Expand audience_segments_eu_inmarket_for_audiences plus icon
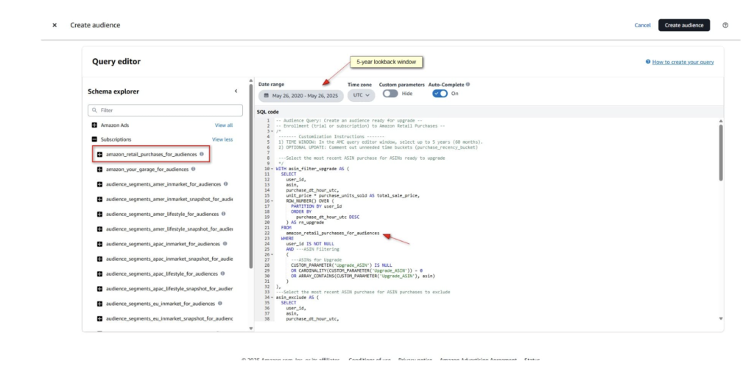Image resolution: width=754 pixels, height=367 pixels. 99,304
